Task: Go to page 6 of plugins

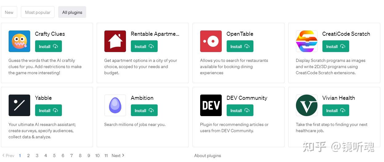Action: [x=63, y=156]
